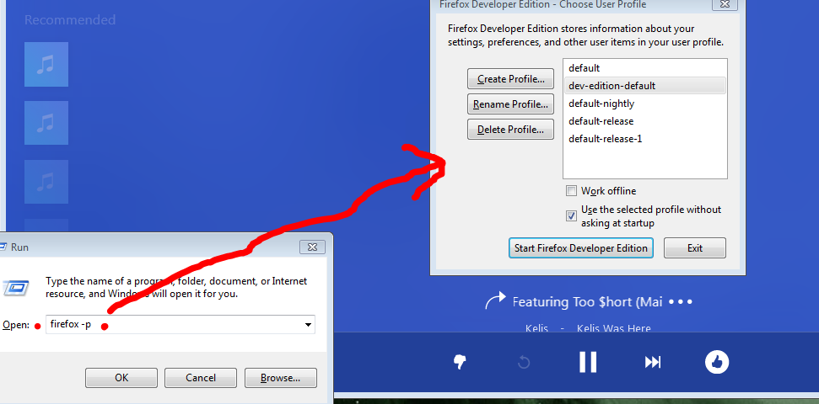Click the 'Featuring Too $hort' song title
The width and height of the screenshot is (819, 404).
click(588, 302)
